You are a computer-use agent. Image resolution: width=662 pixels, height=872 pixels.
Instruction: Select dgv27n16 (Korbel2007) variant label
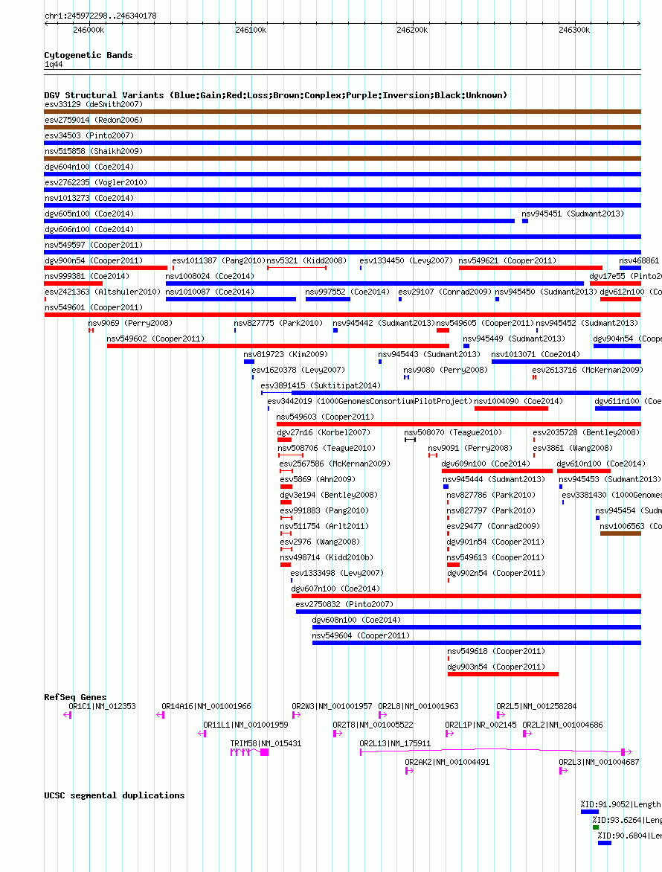click(324, 432)
